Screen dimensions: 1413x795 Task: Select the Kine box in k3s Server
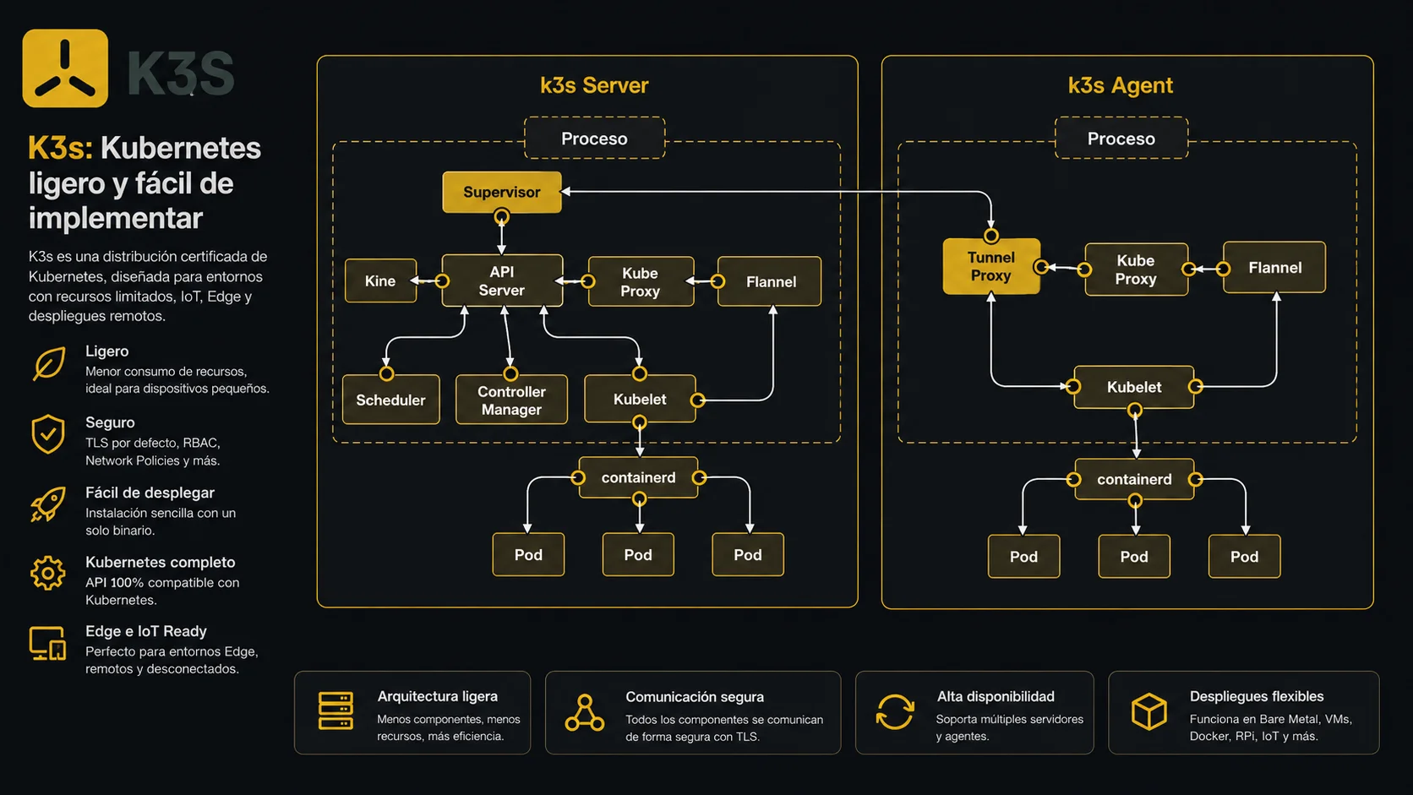tap(380, 280)
